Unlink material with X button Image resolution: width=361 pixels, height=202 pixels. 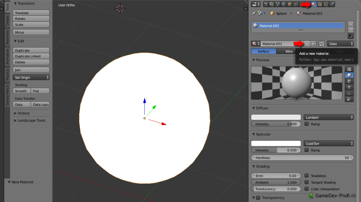tap(313, 44)
